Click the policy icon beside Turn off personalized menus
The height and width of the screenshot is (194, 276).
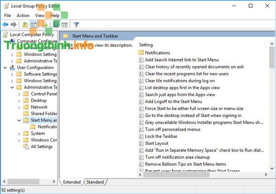(141, 129)
